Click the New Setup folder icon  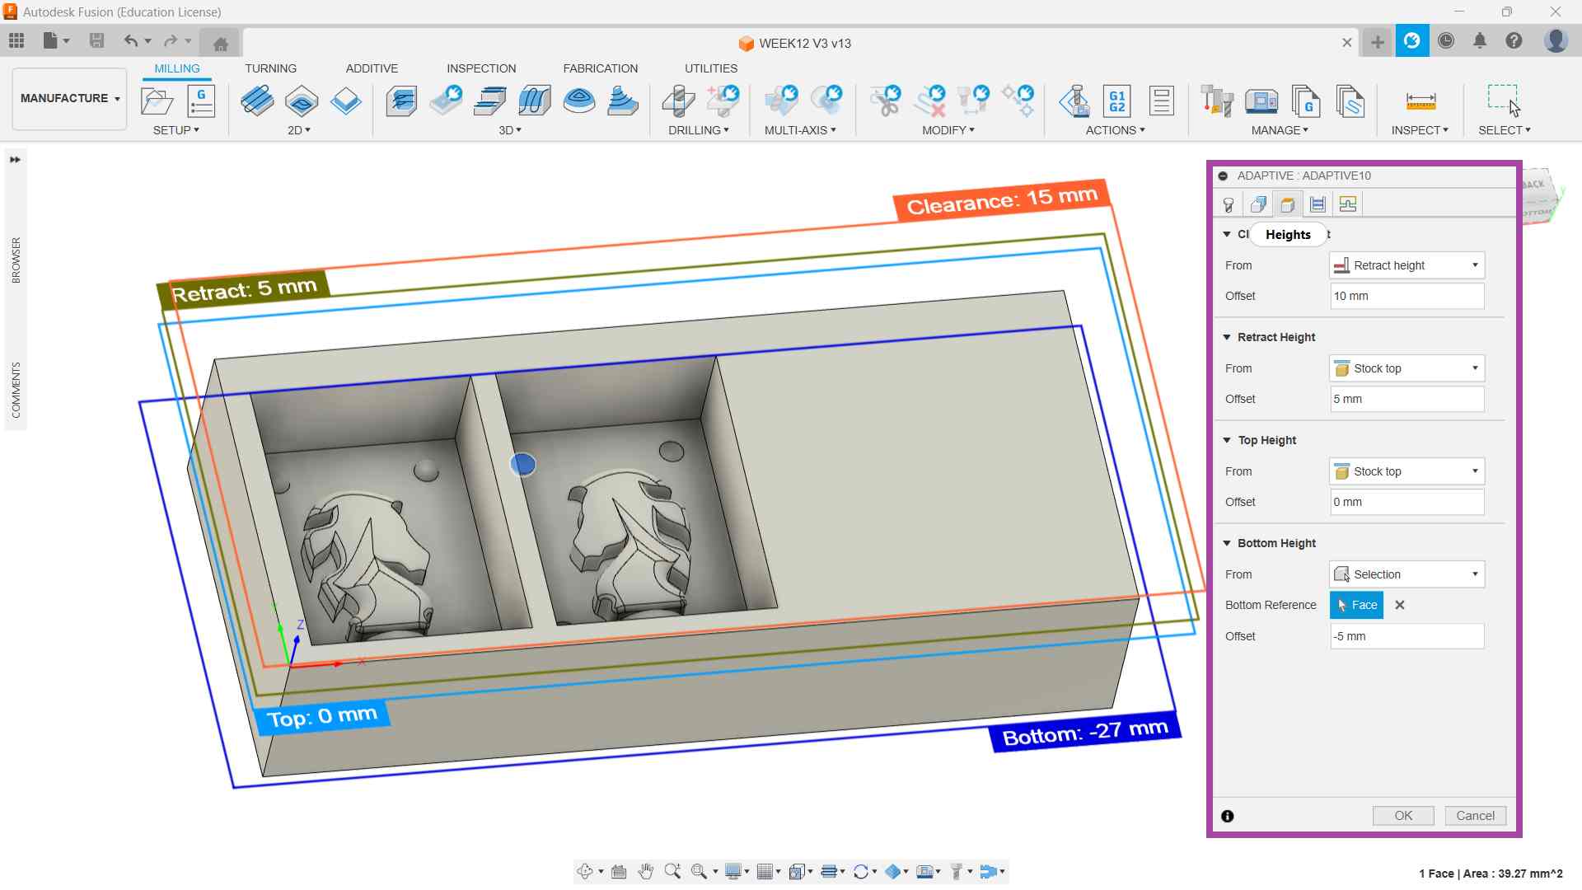[157, 101]
